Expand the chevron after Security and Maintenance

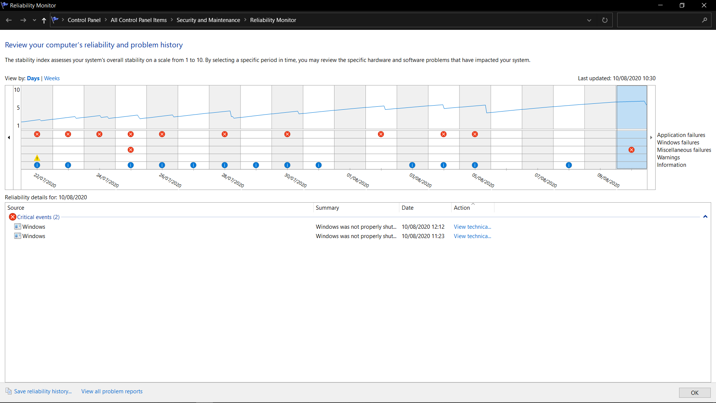pyautogui.click(x=245, y=20)
